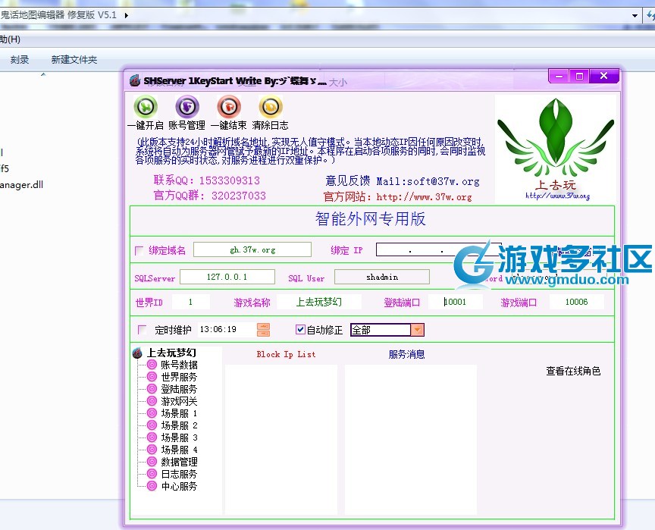Click 新建文件夹 in the Explorer toolbar

[x=74, y=60]
